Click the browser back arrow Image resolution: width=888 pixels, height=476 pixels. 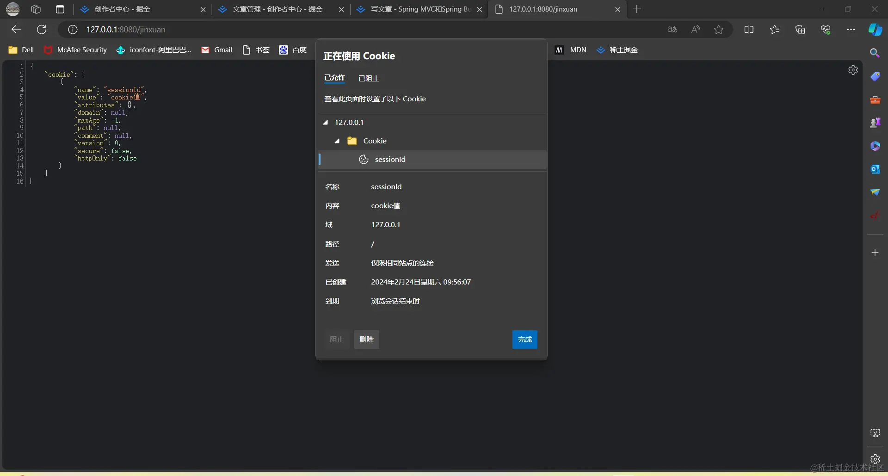pyautogui.click(x=16, y=30)
